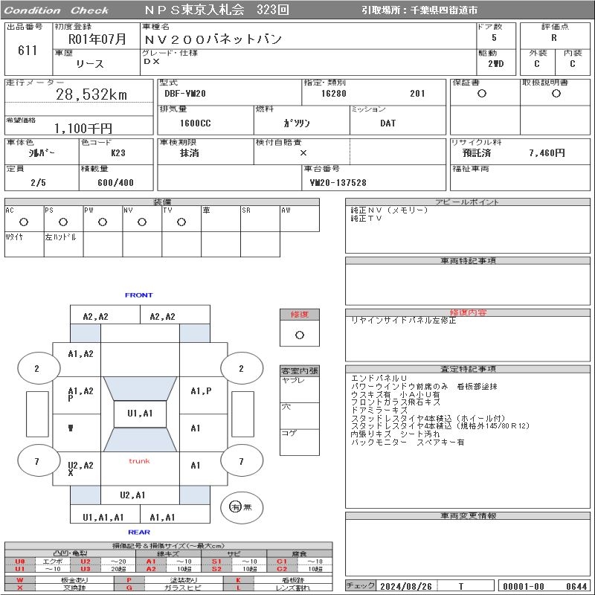
Task: Click the circle mark under 保証書
Action: (x=482, y=94)
